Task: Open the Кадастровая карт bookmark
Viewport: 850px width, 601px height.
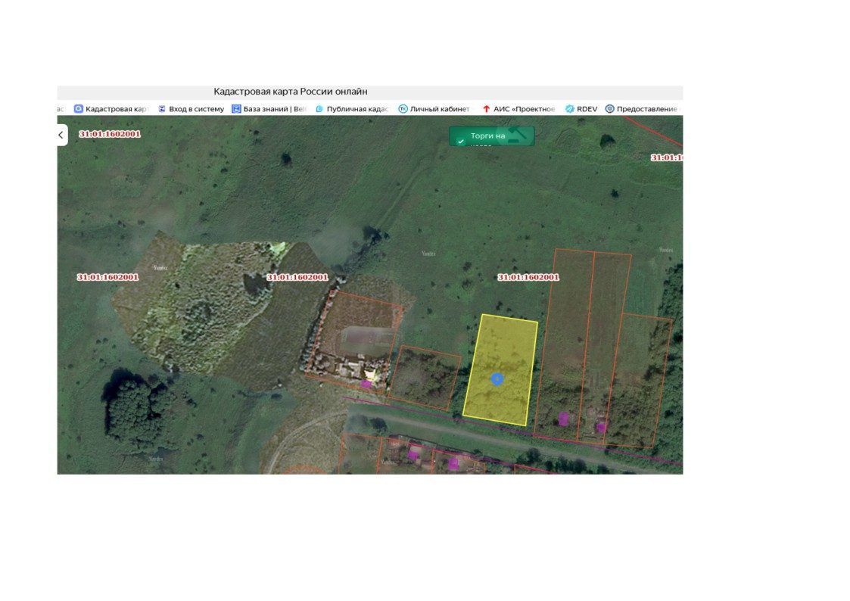Action: point(111,109)
